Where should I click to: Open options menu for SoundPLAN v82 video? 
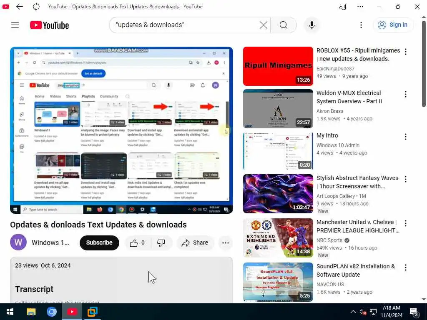(x=406, y=267)
